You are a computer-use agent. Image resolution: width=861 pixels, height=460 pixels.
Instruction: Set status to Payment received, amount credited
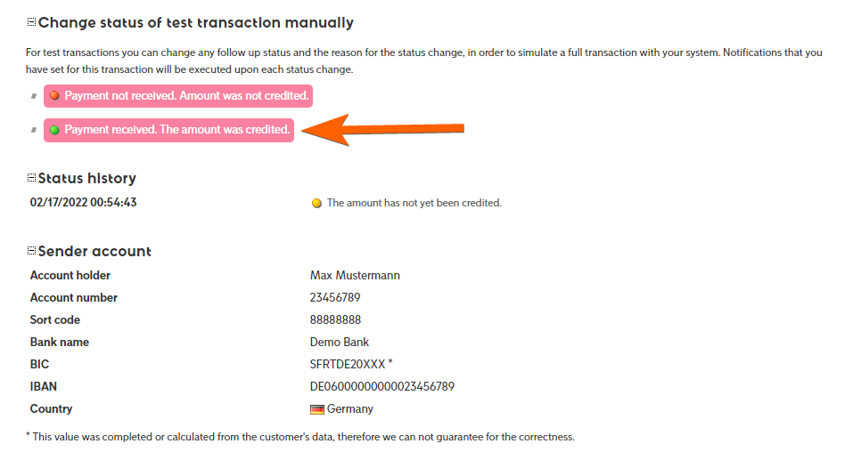click(177, 130)
